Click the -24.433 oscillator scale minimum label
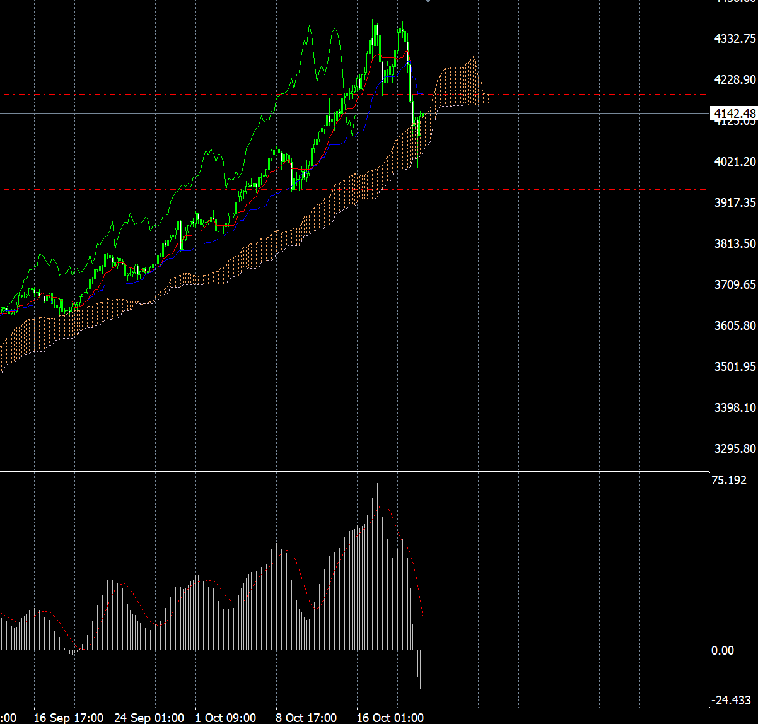 732,700
